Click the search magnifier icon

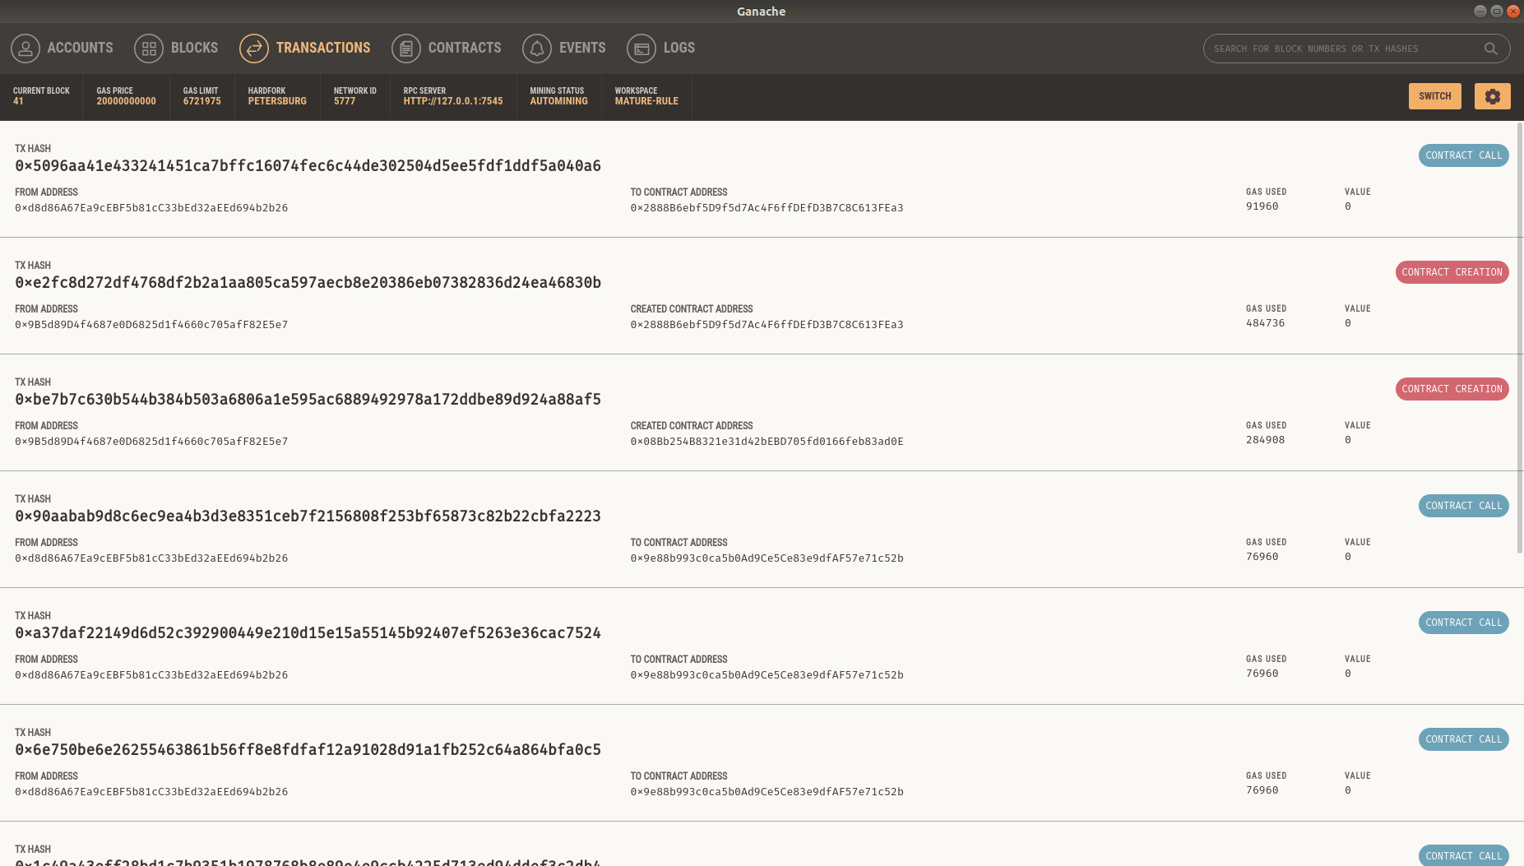click(1490, 49)
